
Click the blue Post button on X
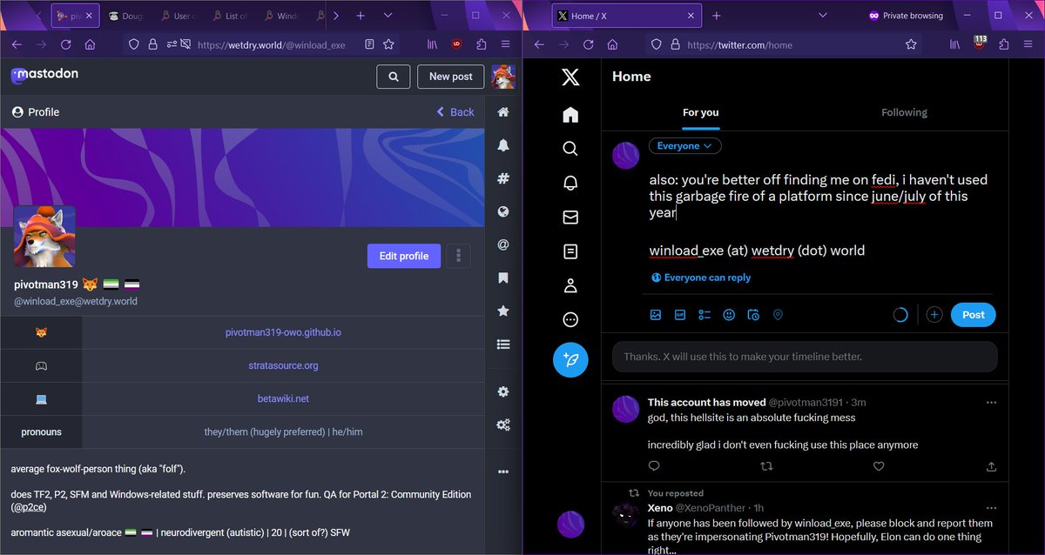coord(974,315)
